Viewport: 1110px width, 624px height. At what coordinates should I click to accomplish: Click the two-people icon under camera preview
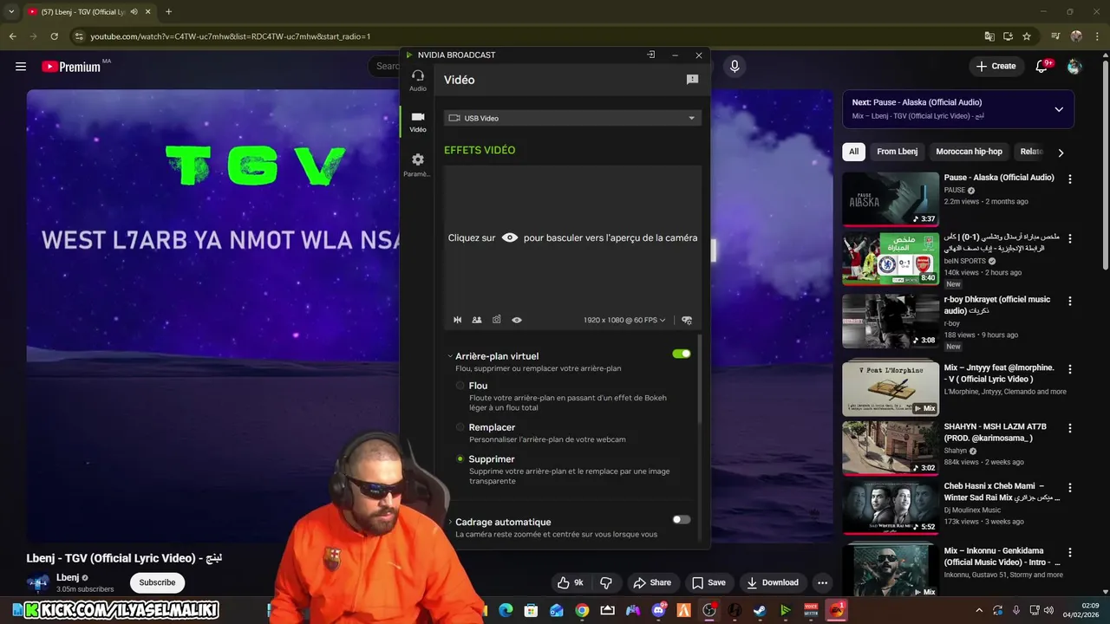click(477, 320)
